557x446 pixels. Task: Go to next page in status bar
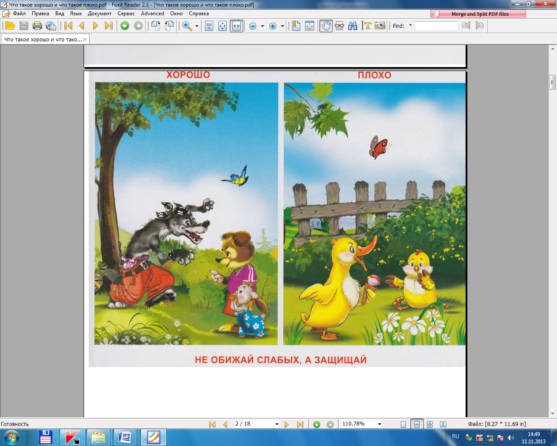click(286, 424)
